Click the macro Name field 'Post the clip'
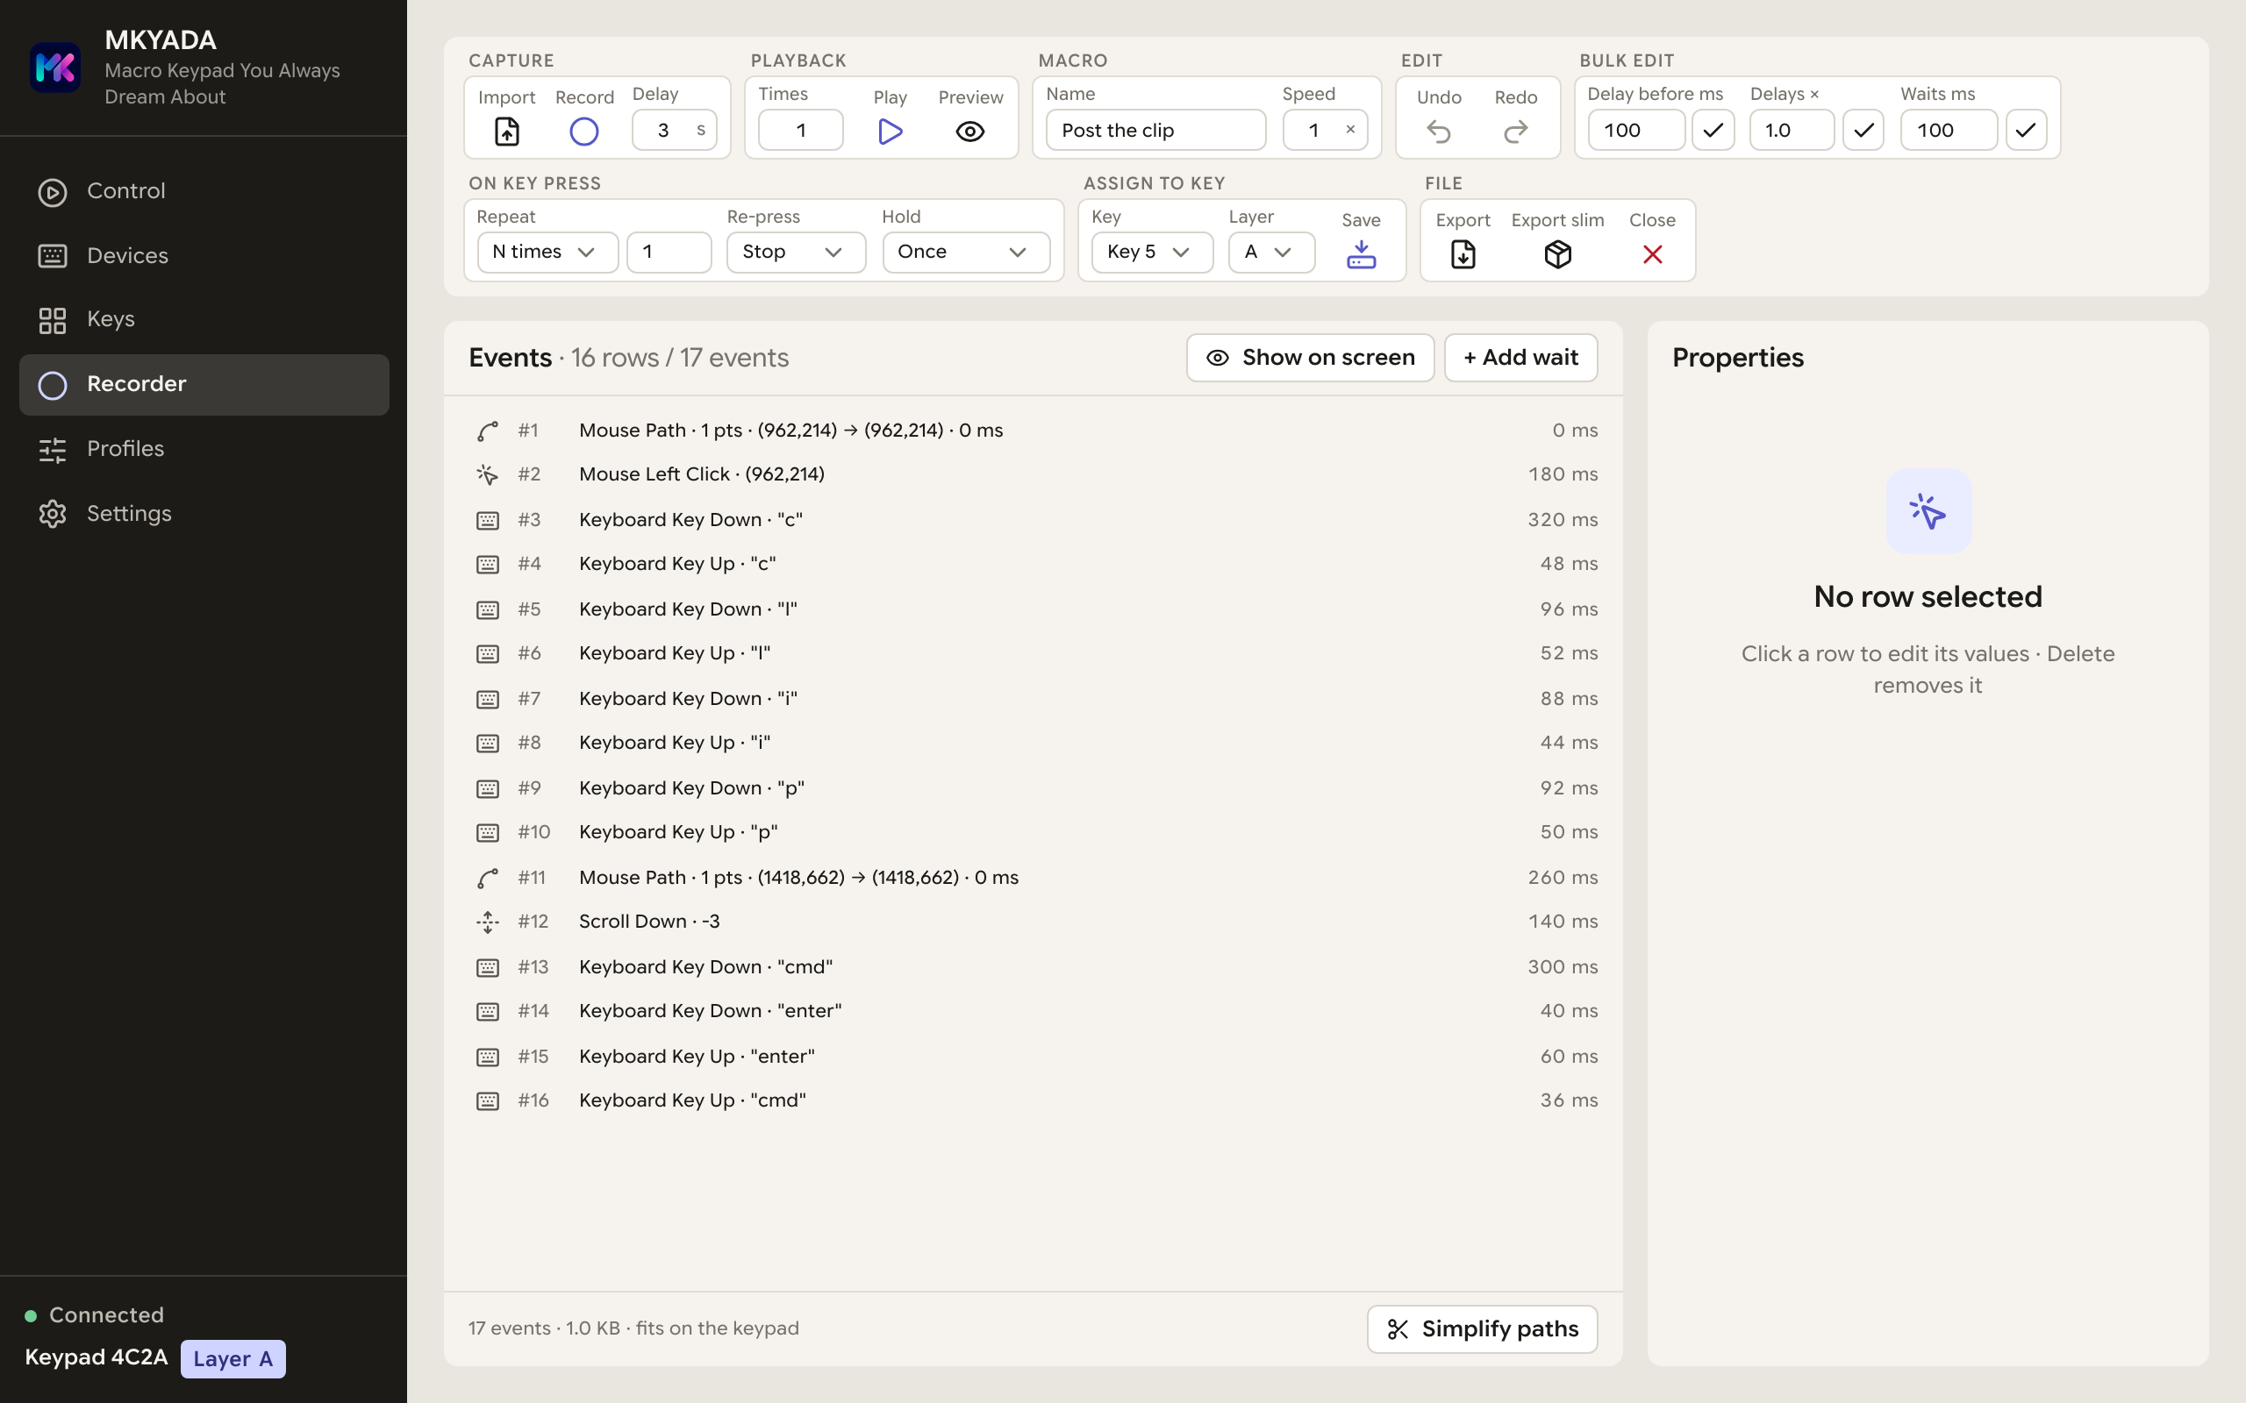 click(1155, 130)
